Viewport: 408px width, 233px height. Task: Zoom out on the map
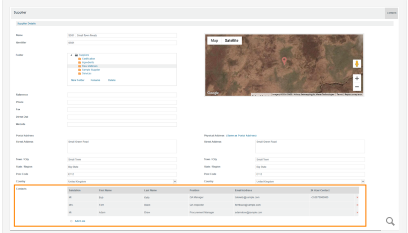click(357, 87)
